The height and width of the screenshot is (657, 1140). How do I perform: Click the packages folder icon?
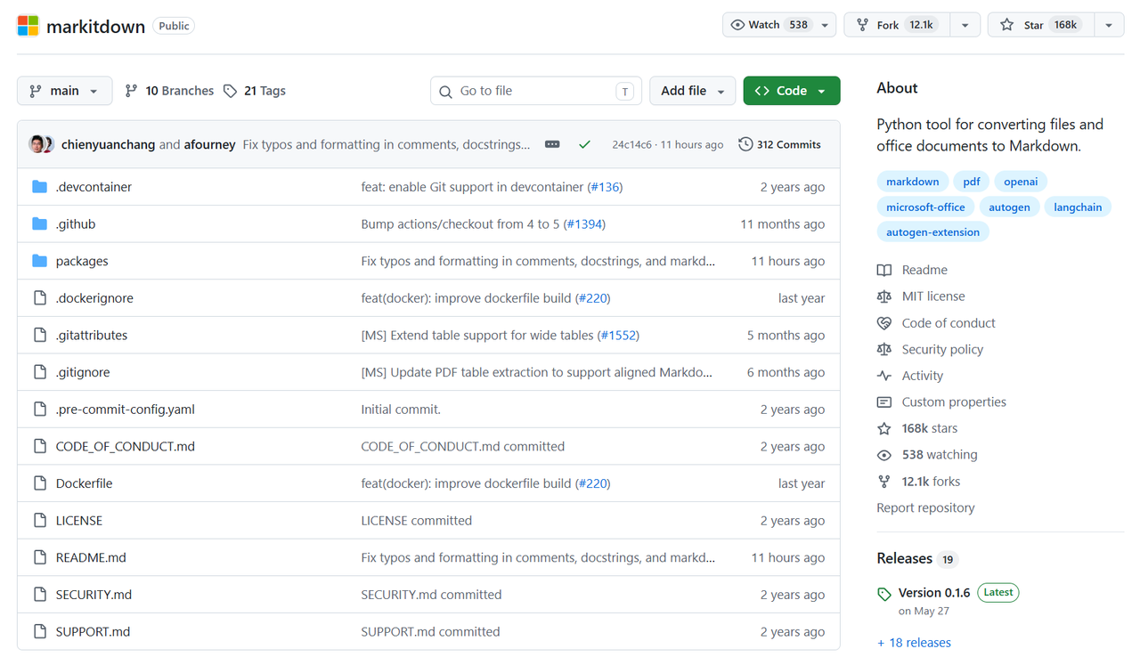coord(39,261)
